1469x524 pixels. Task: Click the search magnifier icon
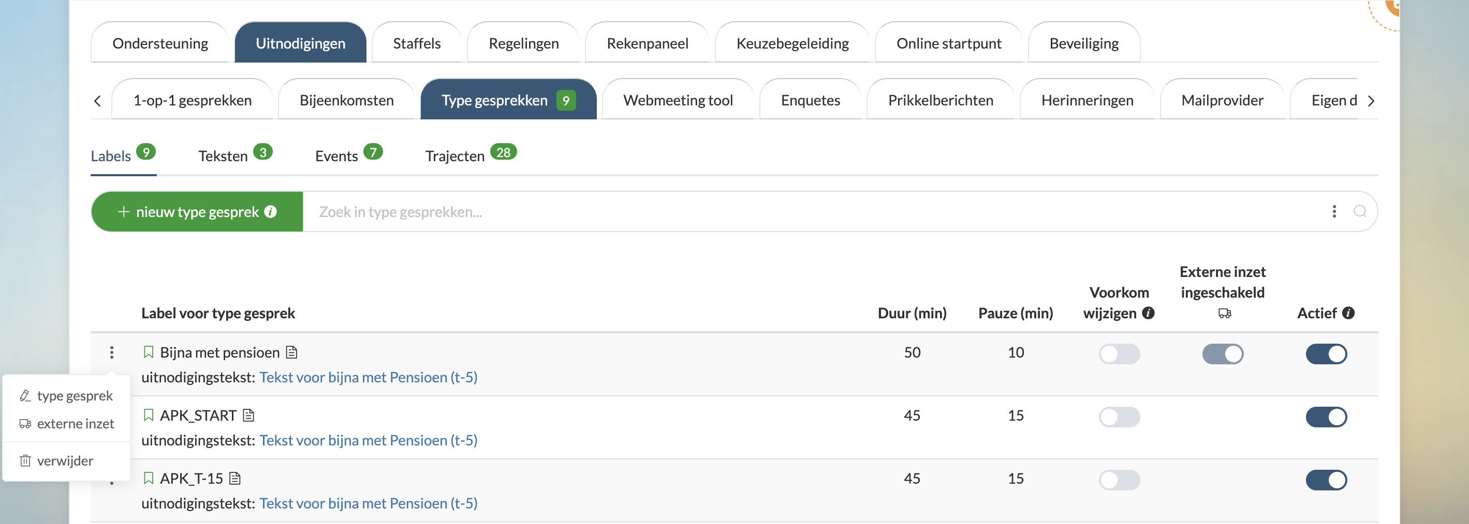point(1359,211)
